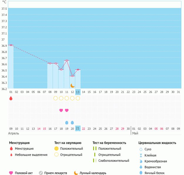Click the 'Положительный' ovulation test legend circle
The width and height of the screenshot is (184, 175).
tap(56, 149)
